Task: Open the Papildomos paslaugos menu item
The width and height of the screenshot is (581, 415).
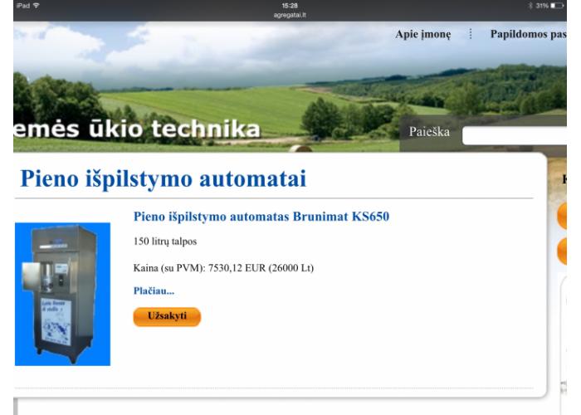Action: click(529, 34)
